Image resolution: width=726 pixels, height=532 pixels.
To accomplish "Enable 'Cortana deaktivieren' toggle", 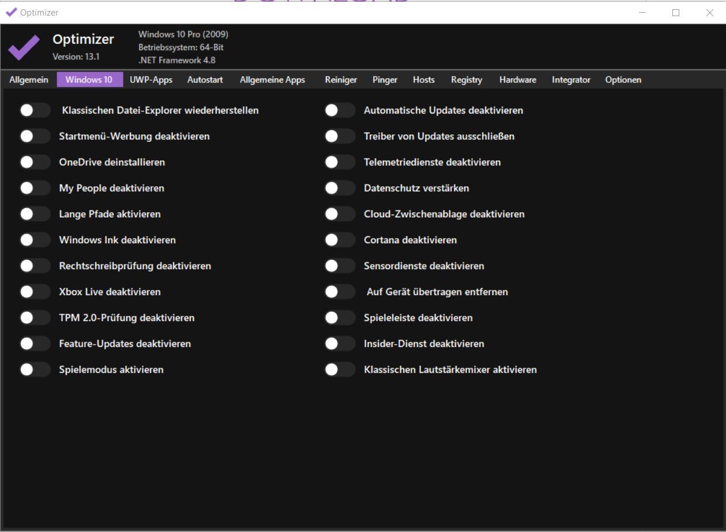I will 340,240.
